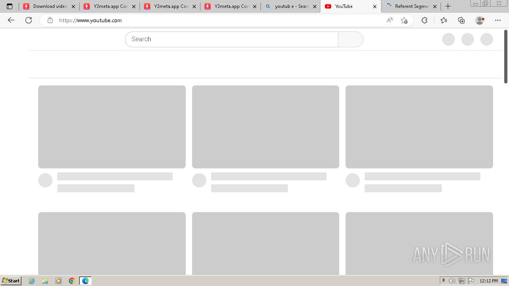This screenshot has height=286, width=509.
Task: Open the volume control icon
Action: point(452,281)
